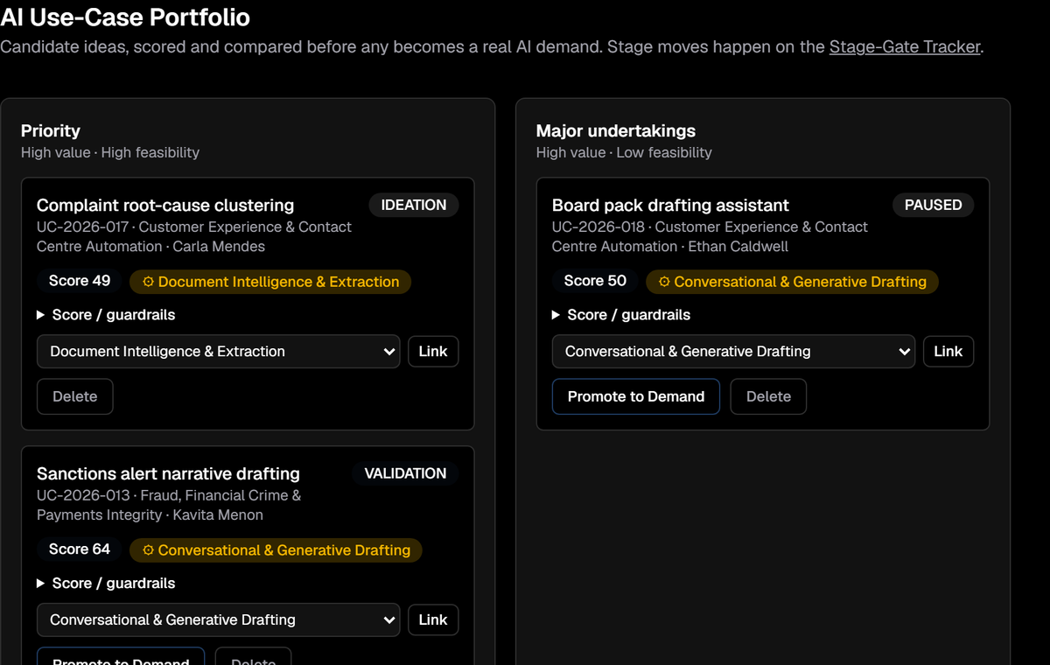Click the Priority column heading

(51, 131)
